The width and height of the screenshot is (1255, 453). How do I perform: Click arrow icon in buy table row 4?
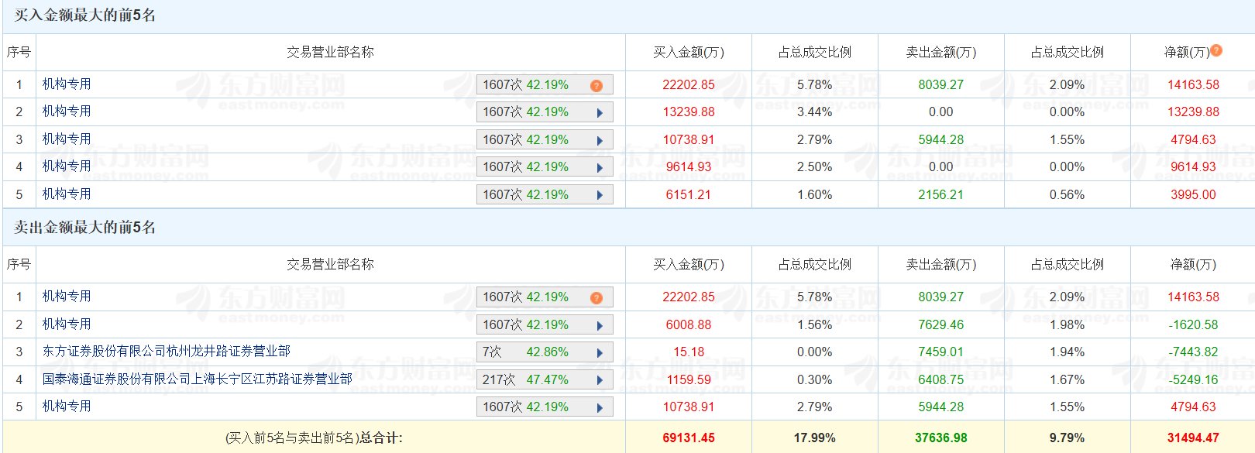click(600, 168)
